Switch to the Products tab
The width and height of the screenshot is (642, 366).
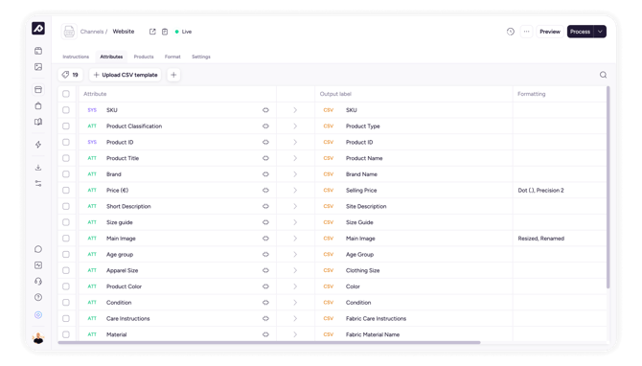click(144, 57)
